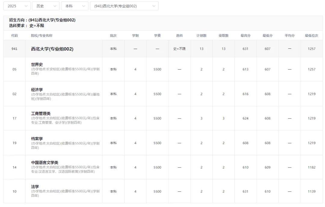Click the 院校/专业名称 column header

[42, 36]
